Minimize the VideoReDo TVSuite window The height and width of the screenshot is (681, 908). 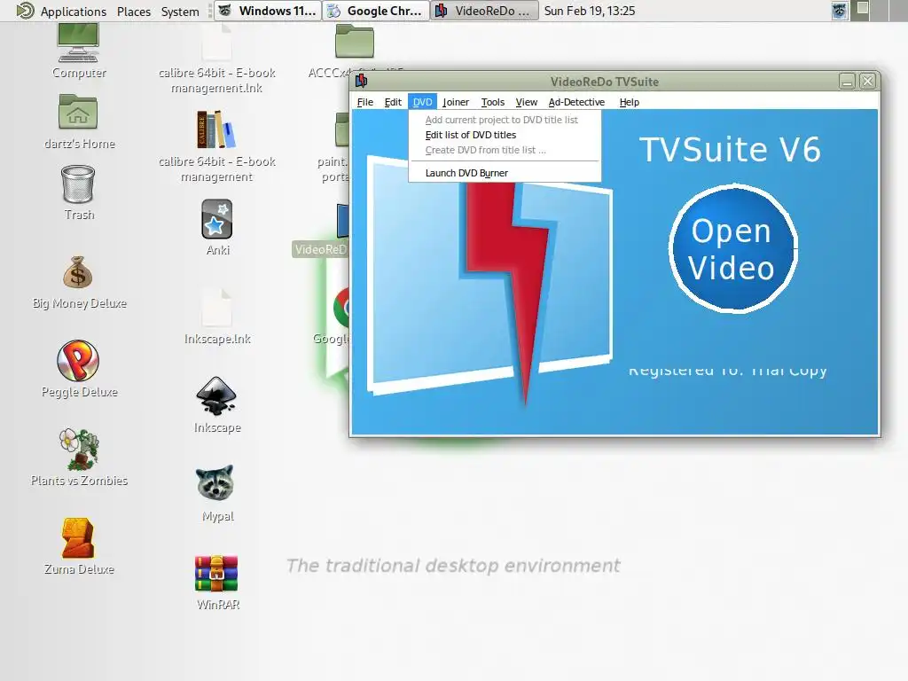847,81
